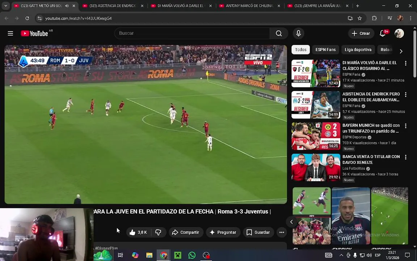The image size is (417, 261).
Task: Open Windows notification center
Action: point(407,255)
